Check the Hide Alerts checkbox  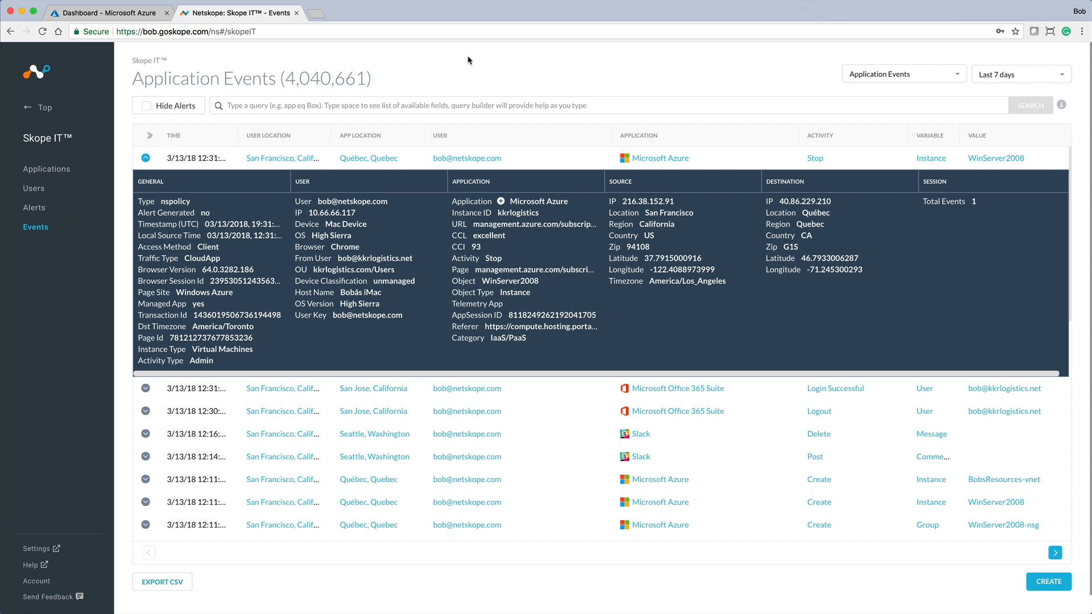146,106
